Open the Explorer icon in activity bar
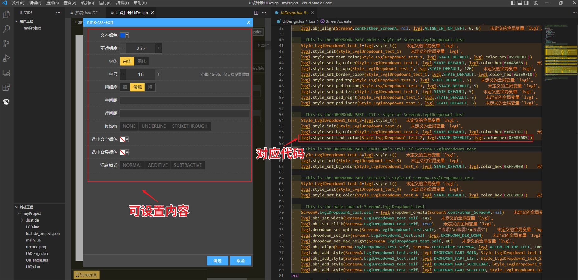Screen dimensions: 578x280 [6, 15]
